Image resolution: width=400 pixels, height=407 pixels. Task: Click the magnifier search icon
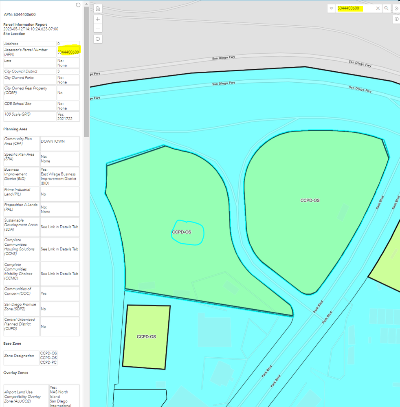pyautogui.click(x=387, y=8)
